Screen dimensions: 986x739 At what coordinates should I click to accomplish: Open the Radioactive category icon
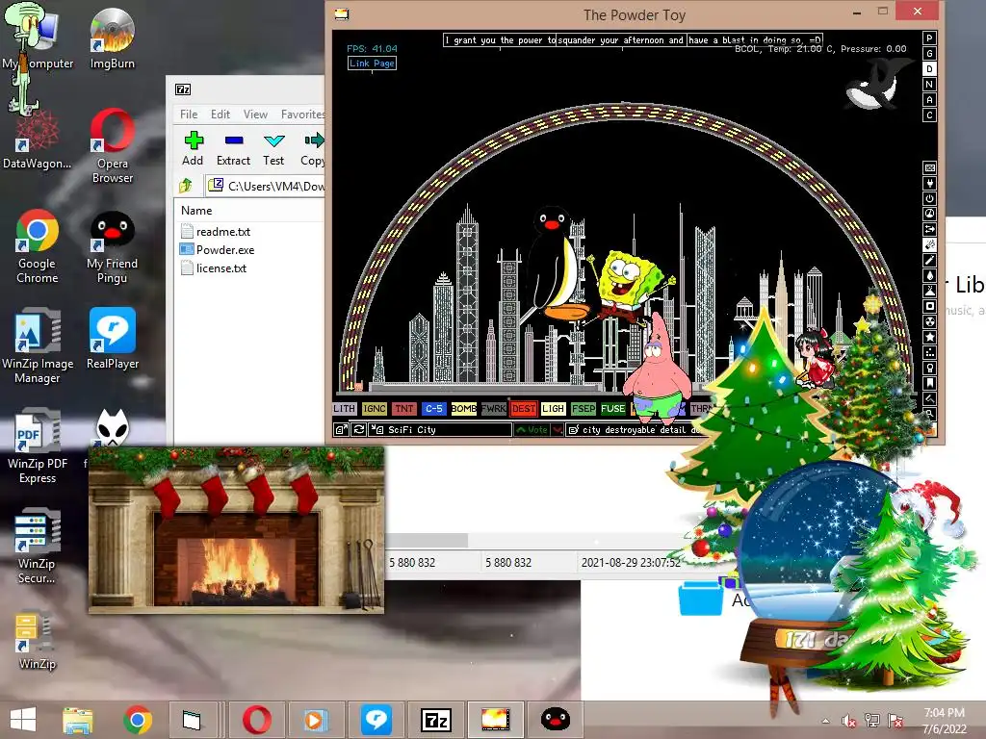929,321
